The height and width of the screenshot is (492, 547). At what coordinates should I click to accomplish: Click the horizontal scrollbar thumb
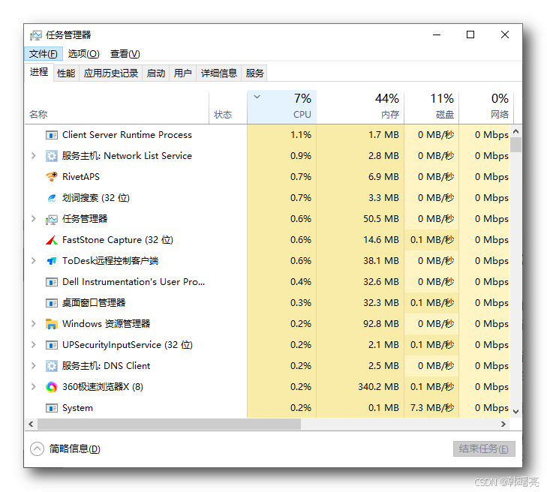point(169,424)
